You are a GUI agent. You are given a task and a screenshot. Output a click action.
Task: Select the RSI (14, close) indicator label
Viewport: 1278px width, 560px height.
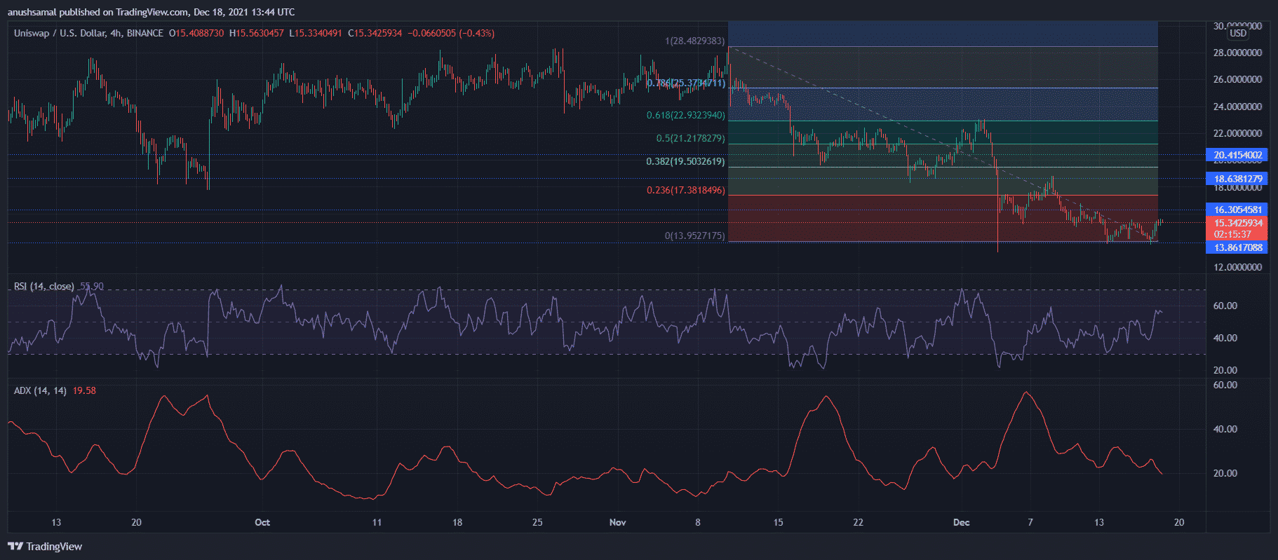pos(43,286)
